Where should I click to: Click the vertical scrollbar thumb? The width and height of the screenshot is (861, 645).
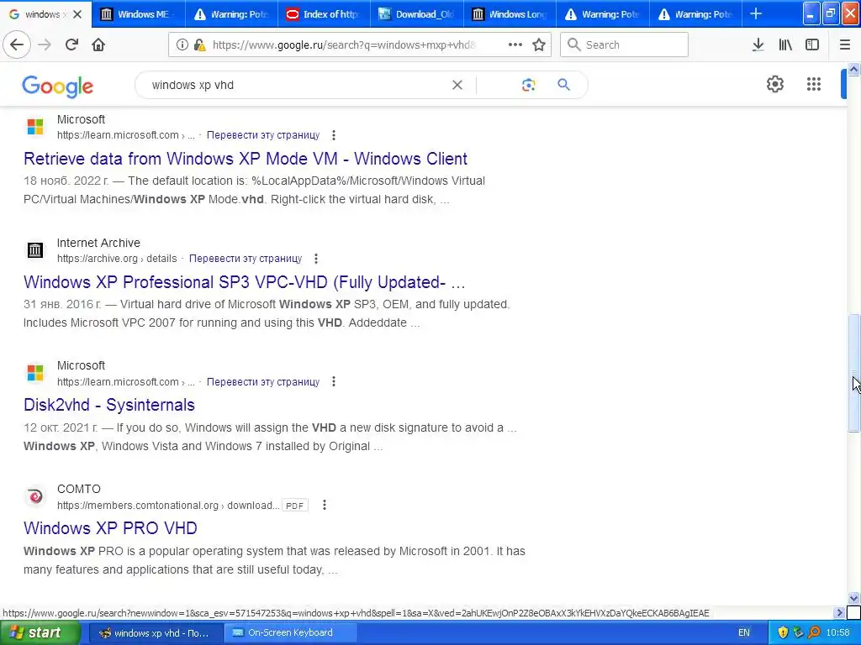point(853,373)
